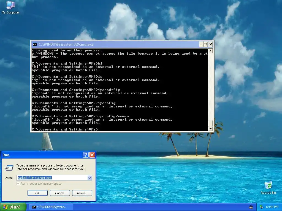Toggle Run in separate memory space checkbox
The width and height of the screenshot is (282, 211).
18,183
